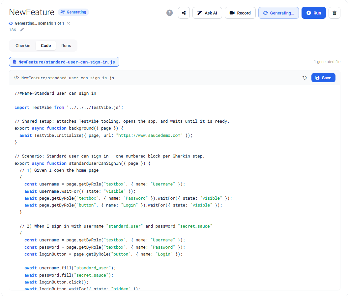This screenshot has width=348, height=296.
Task: Click the '//#Name=Standard user can sign in' line
Action: click(x=55, y=93)
